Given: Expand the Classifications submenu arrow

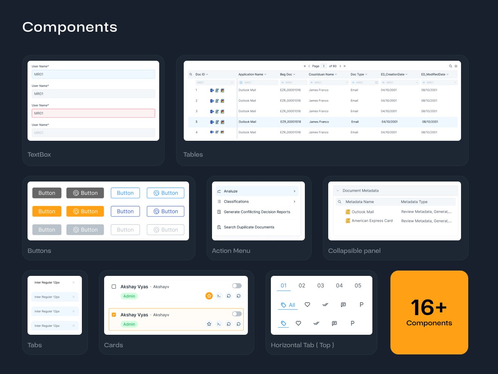Looking at the screenshot, I should click(295, 201).
